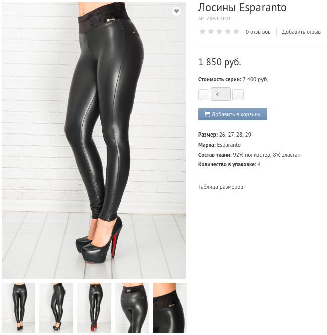Open 'Таблица размеров' size chart
This screenshot has height=335, width=327.
coord(220,187)
